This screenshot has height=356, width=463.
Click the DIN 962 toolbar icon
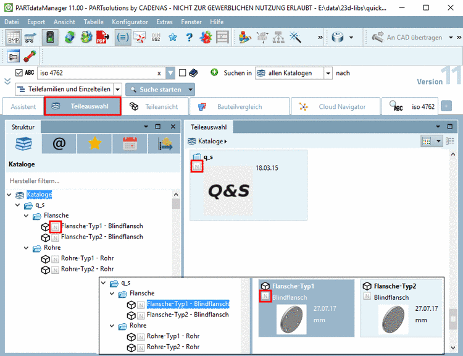click(156, 38)
